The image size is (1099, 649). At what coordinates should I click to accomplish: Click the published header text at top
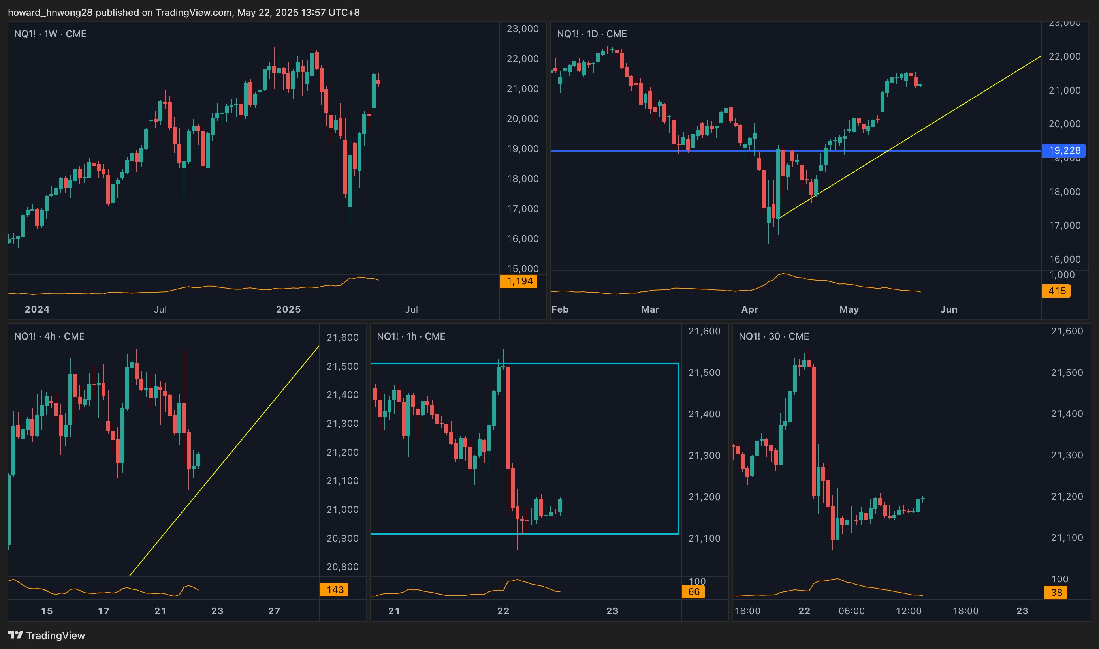(184, 12)
